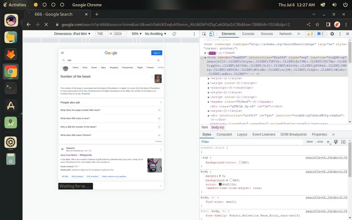This screenshot has height=220, width=352.
Task: Click the 'Radix malorum est cupiditas' chip
Action: click(114, 176)
